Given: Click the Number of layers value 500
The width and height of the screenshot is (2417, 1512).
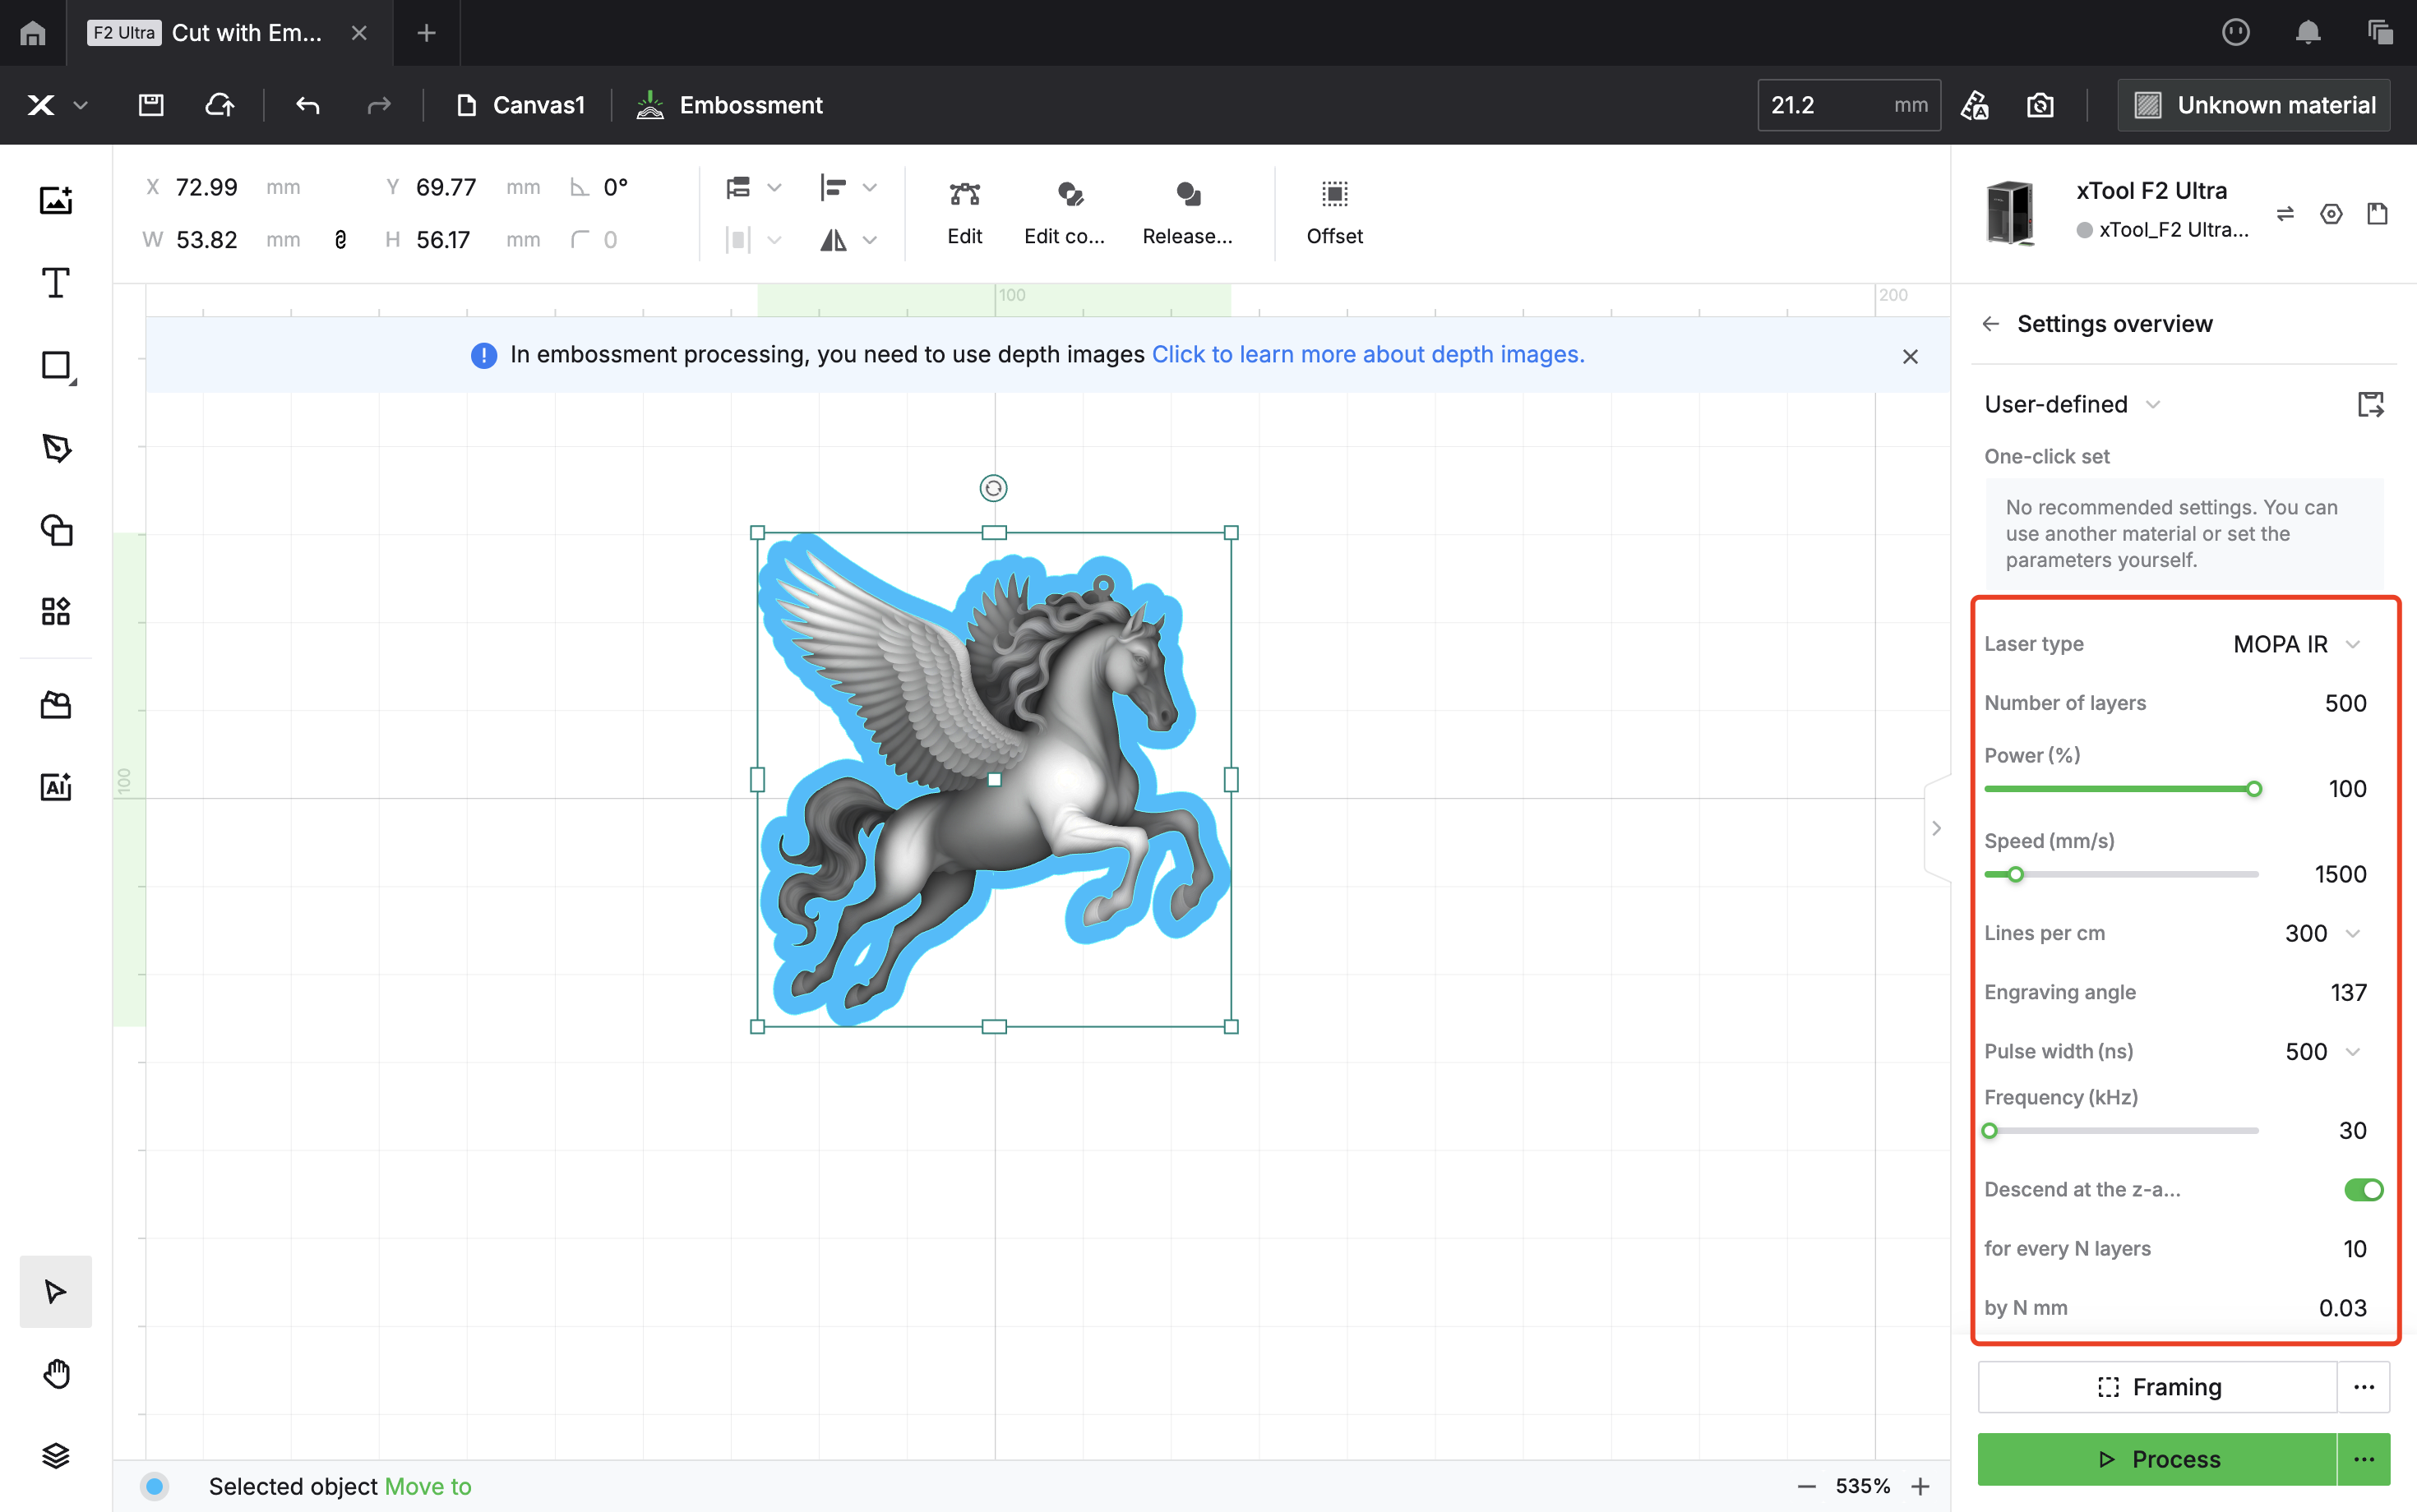Looking at the screenshot, I should pyautogui.click(x=2345, y=703).
